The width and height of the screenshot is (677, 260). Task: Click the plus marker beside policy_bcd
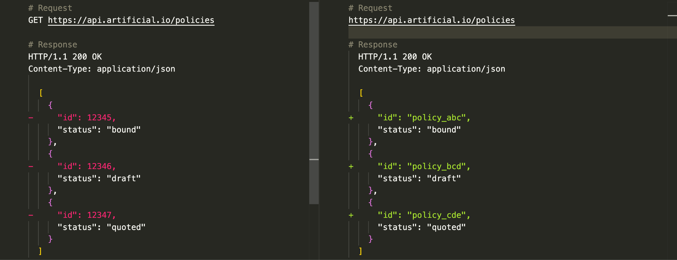click(351, 166)
